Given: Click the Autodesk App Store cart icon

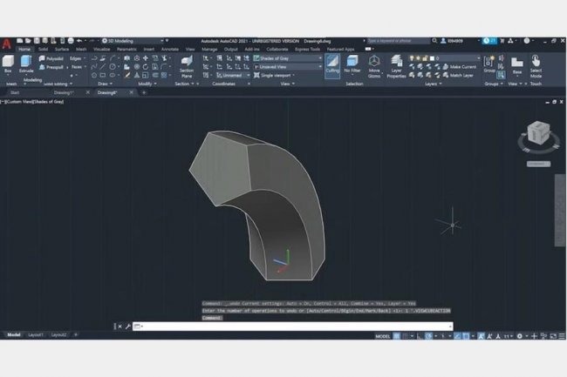Looking at the screenshot, I should [502, 41].
